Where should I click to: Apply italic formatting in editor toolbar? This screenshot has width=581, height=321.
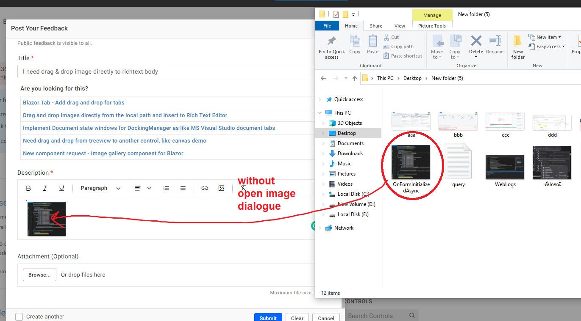(x=45, y=188)
